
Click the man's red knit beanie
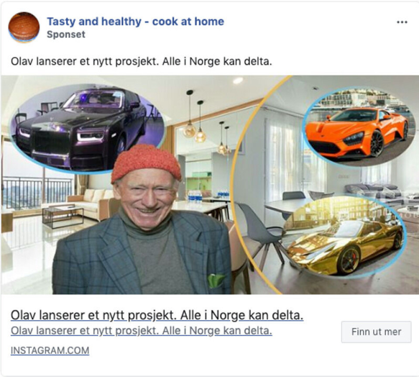(146, 163)
